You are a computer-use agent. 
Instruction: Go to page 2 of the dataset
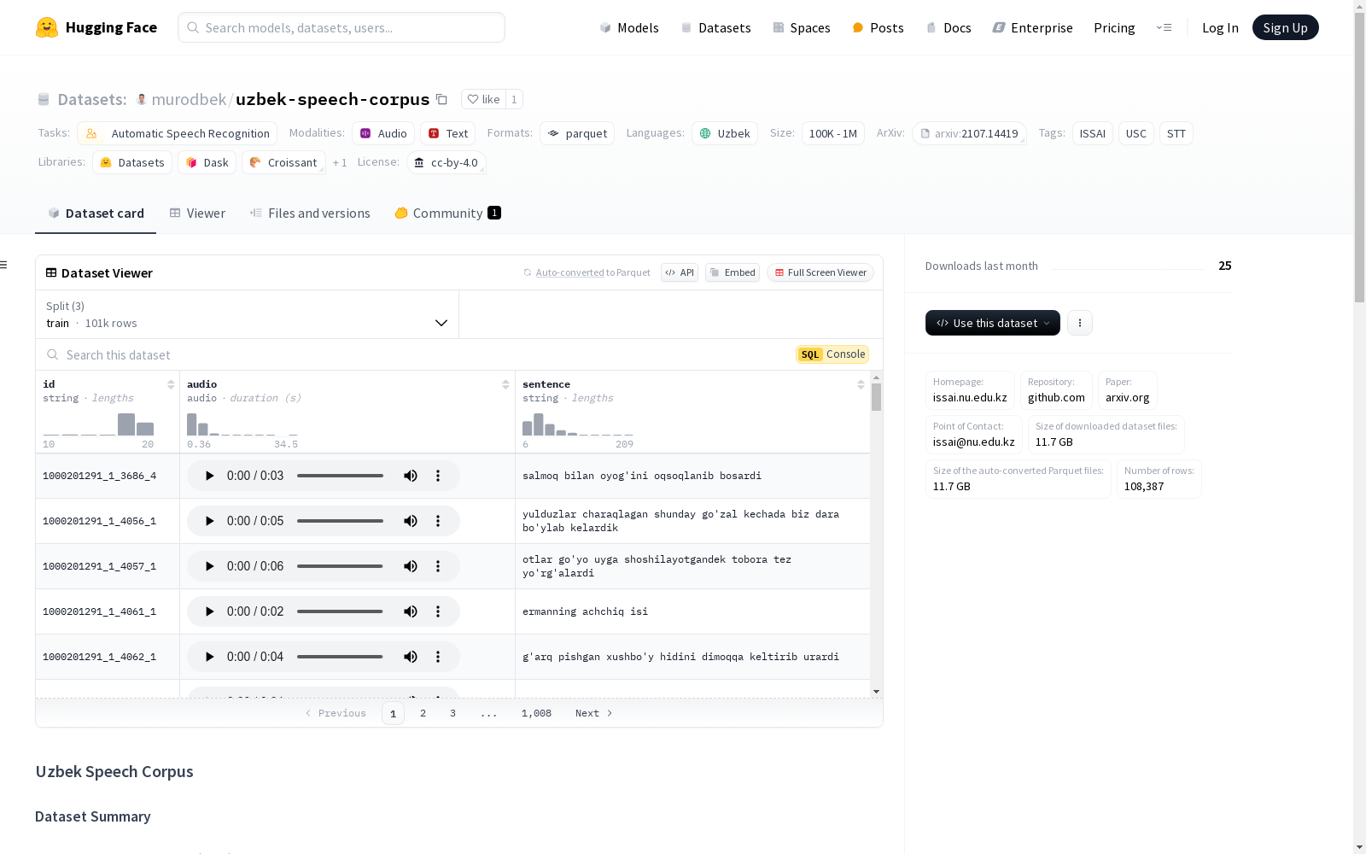point(423,713)
